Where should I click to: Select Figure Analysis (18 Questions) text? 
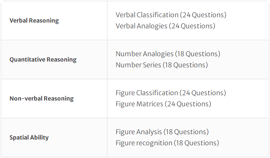(162, 132)
